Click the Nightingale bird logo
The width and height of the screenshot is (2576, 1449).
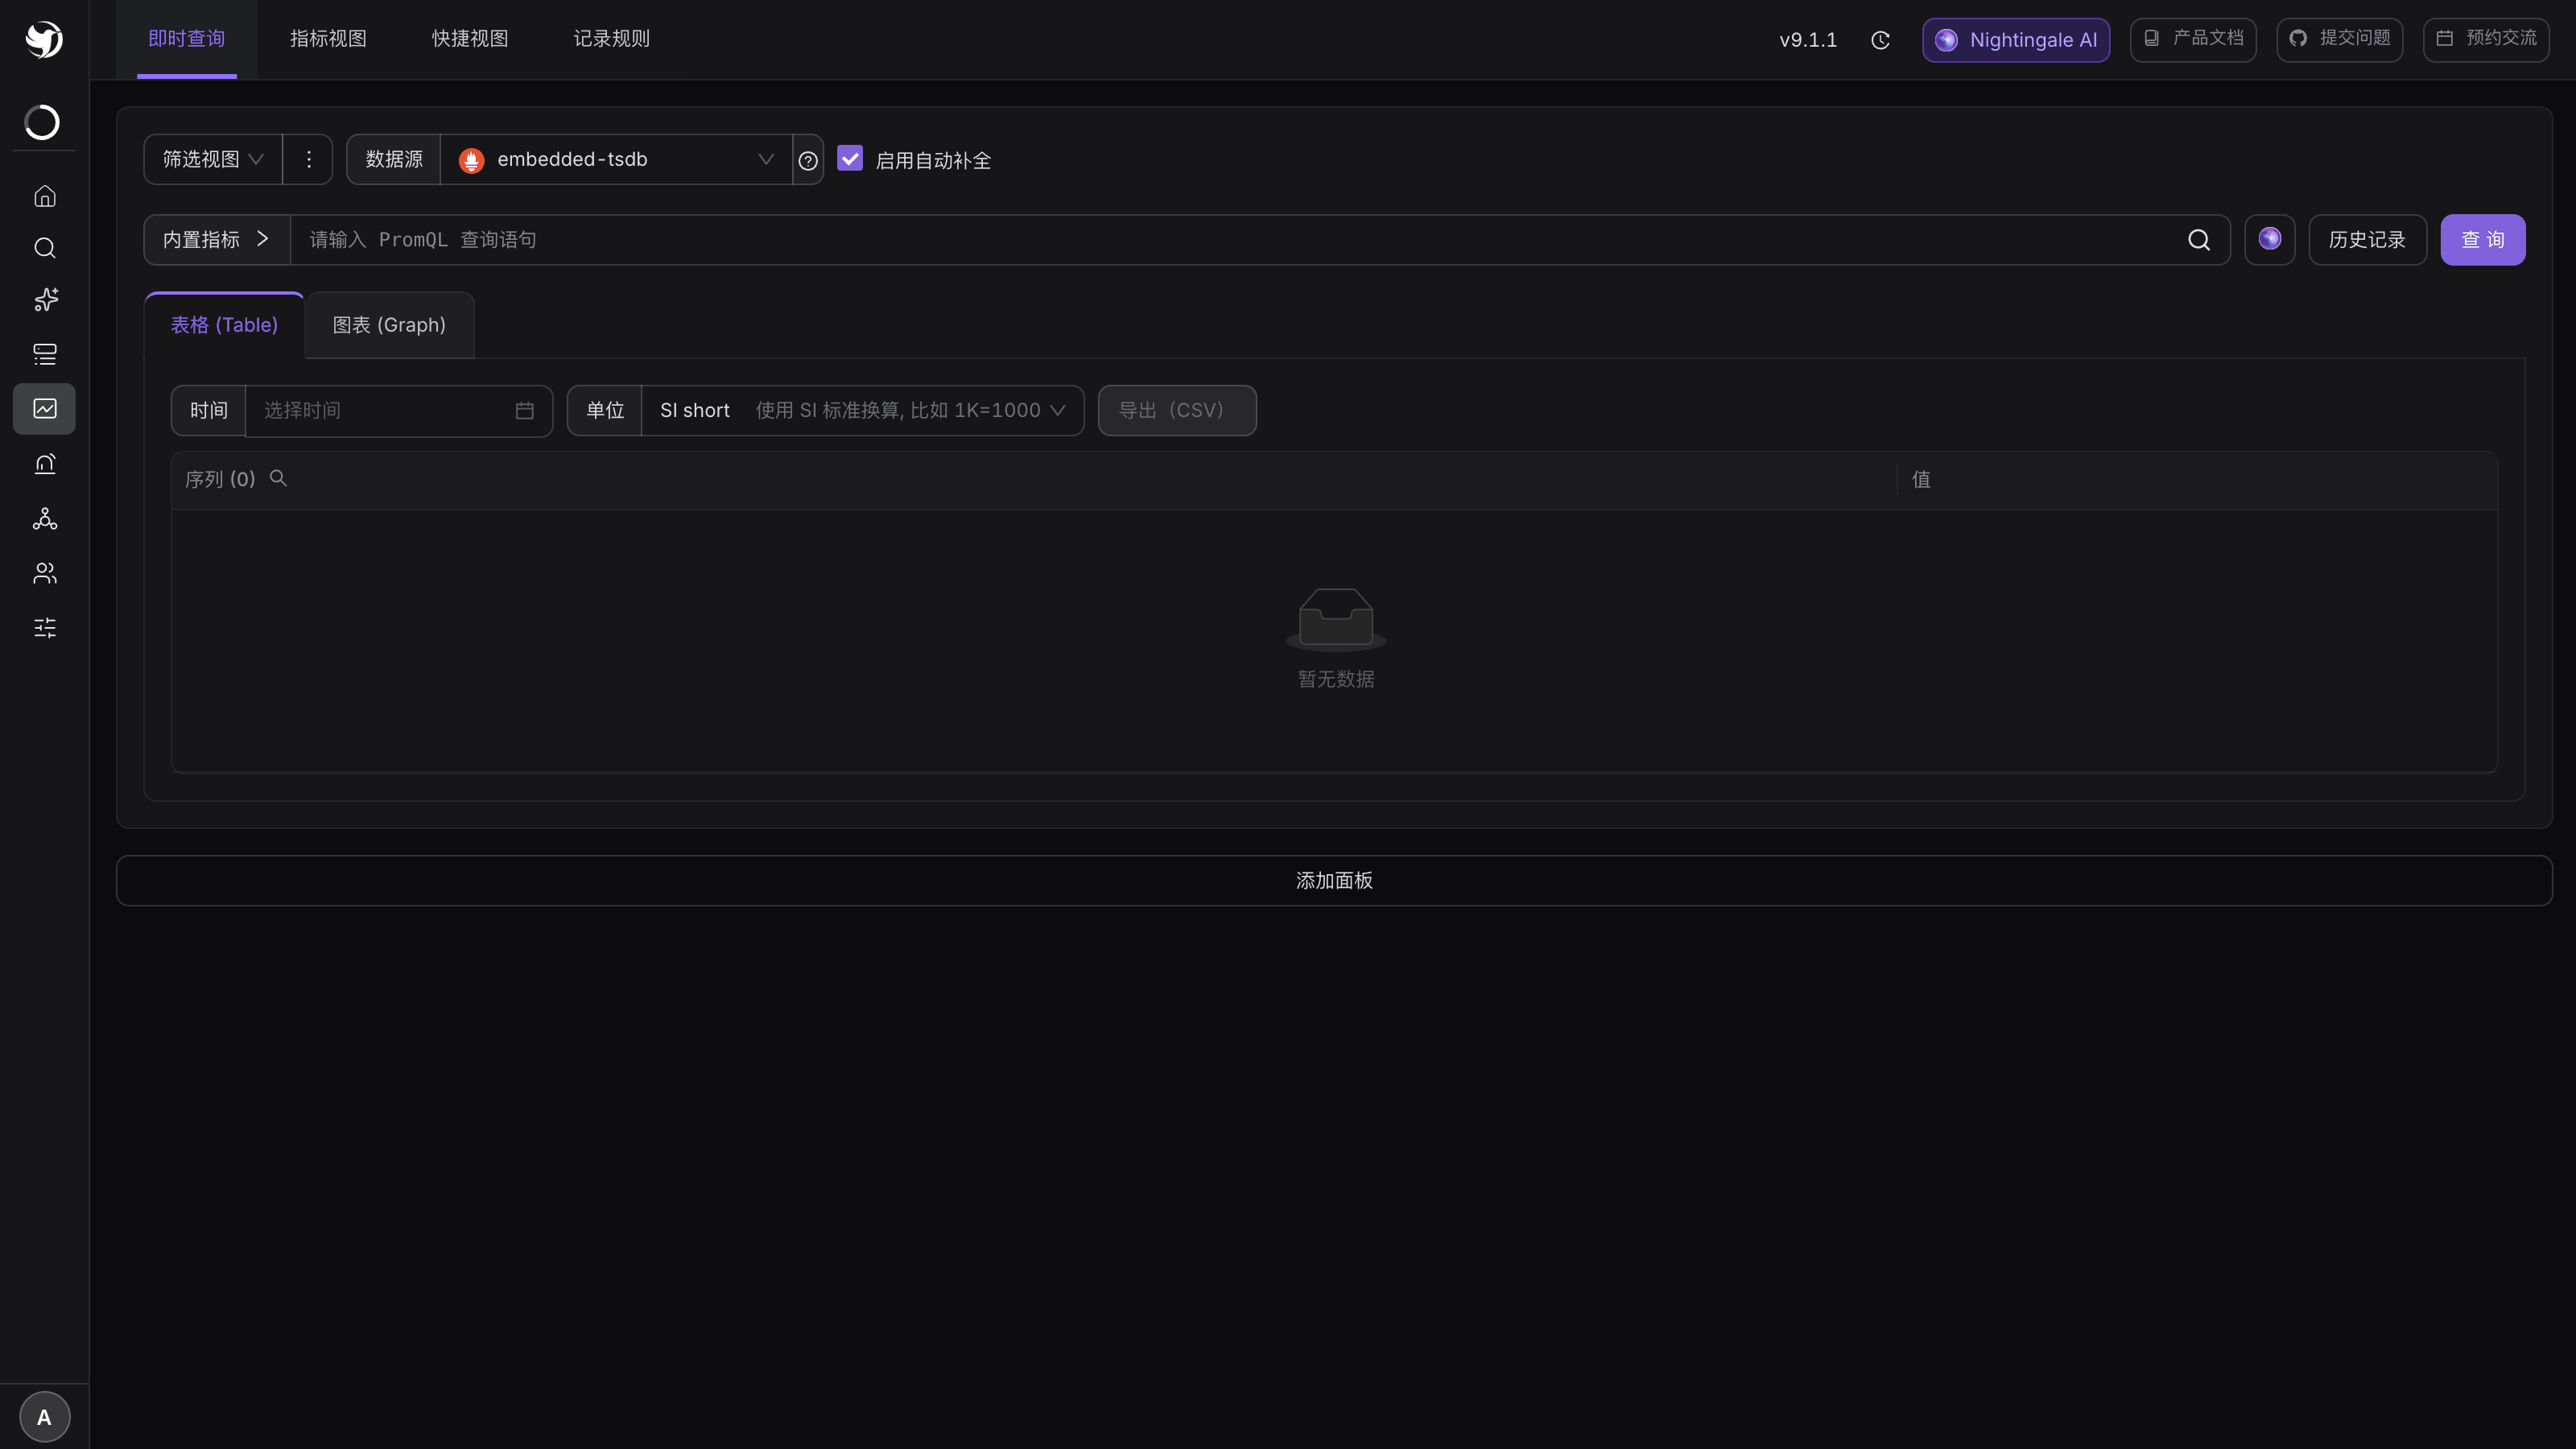pyautogui.click(x=44, y=39)
